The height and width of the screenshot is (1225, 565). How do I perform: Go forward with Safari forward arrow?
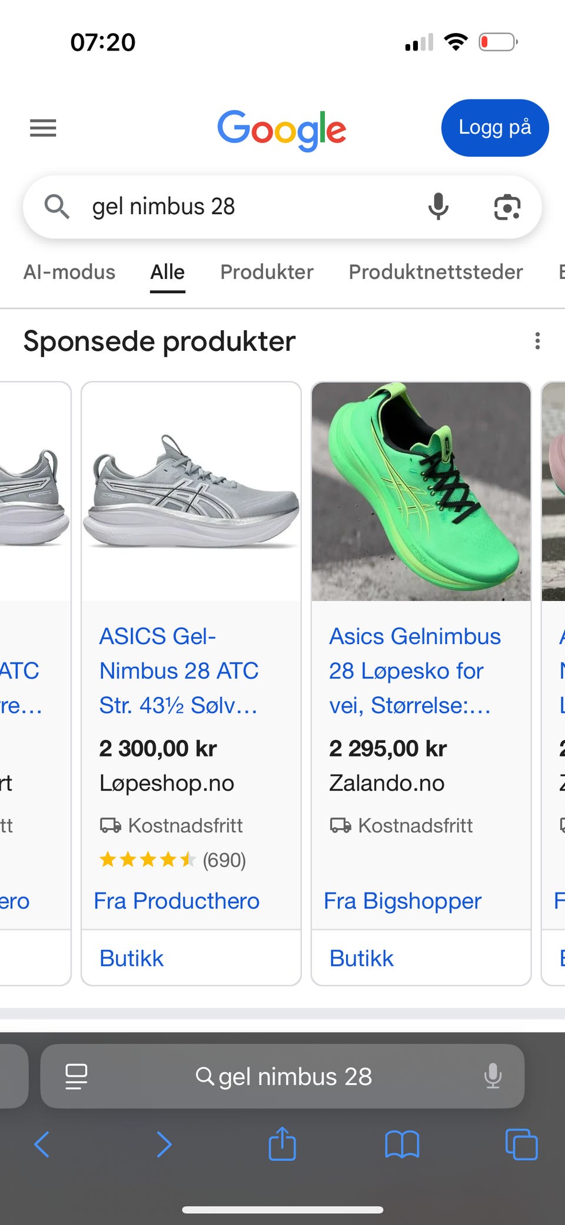[164, 1144]
